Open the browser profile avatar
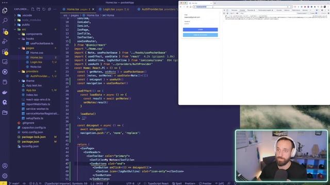This screenshot has width=330, height=185. 325,7
